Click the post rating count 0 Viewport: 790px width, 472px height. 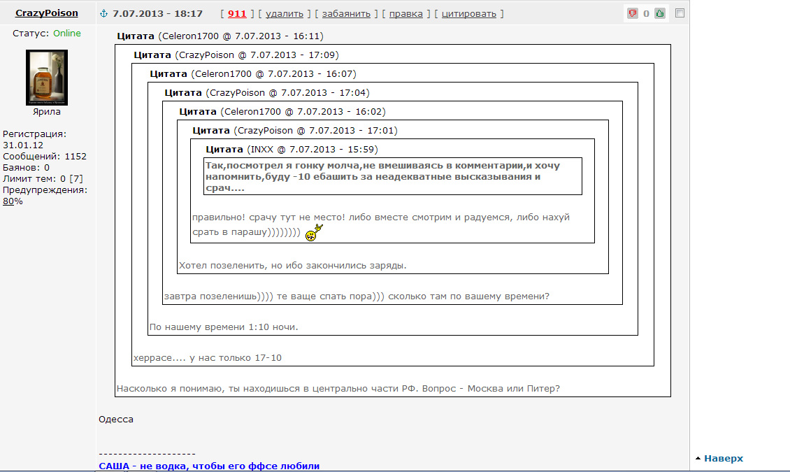pyautogui.click(x=646, y=14)
